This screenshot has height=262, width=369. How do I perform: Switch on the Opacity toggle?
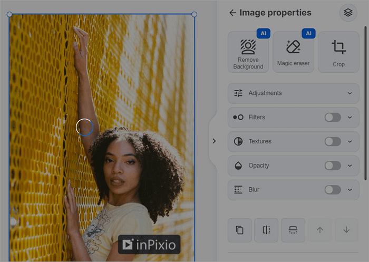click(x=333, y=166)
